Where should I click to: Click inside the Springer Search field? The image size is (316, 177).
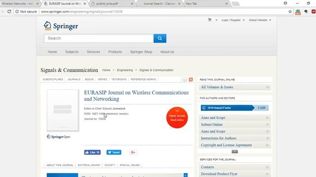point(99,38)
